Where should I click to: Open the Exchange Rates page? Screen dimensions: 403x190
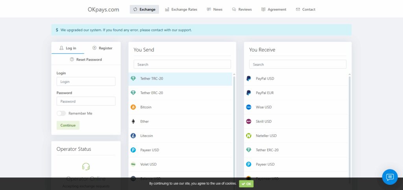[181, 9]
